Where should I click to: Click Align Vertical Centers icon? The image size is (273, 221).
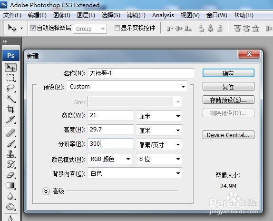(179, 28)
